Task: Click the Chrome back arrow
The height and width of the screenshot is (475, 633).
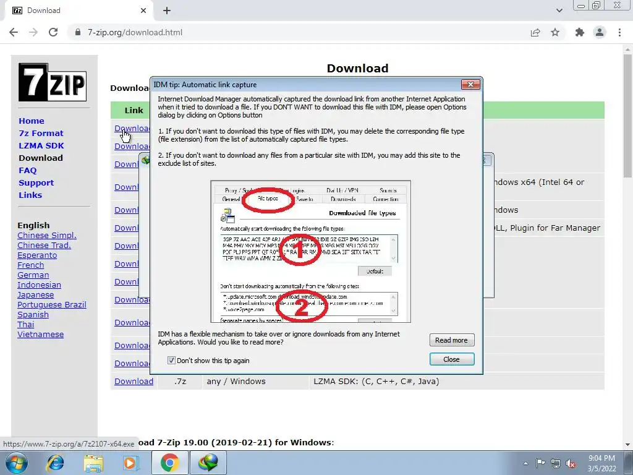Action: [14, 32]
